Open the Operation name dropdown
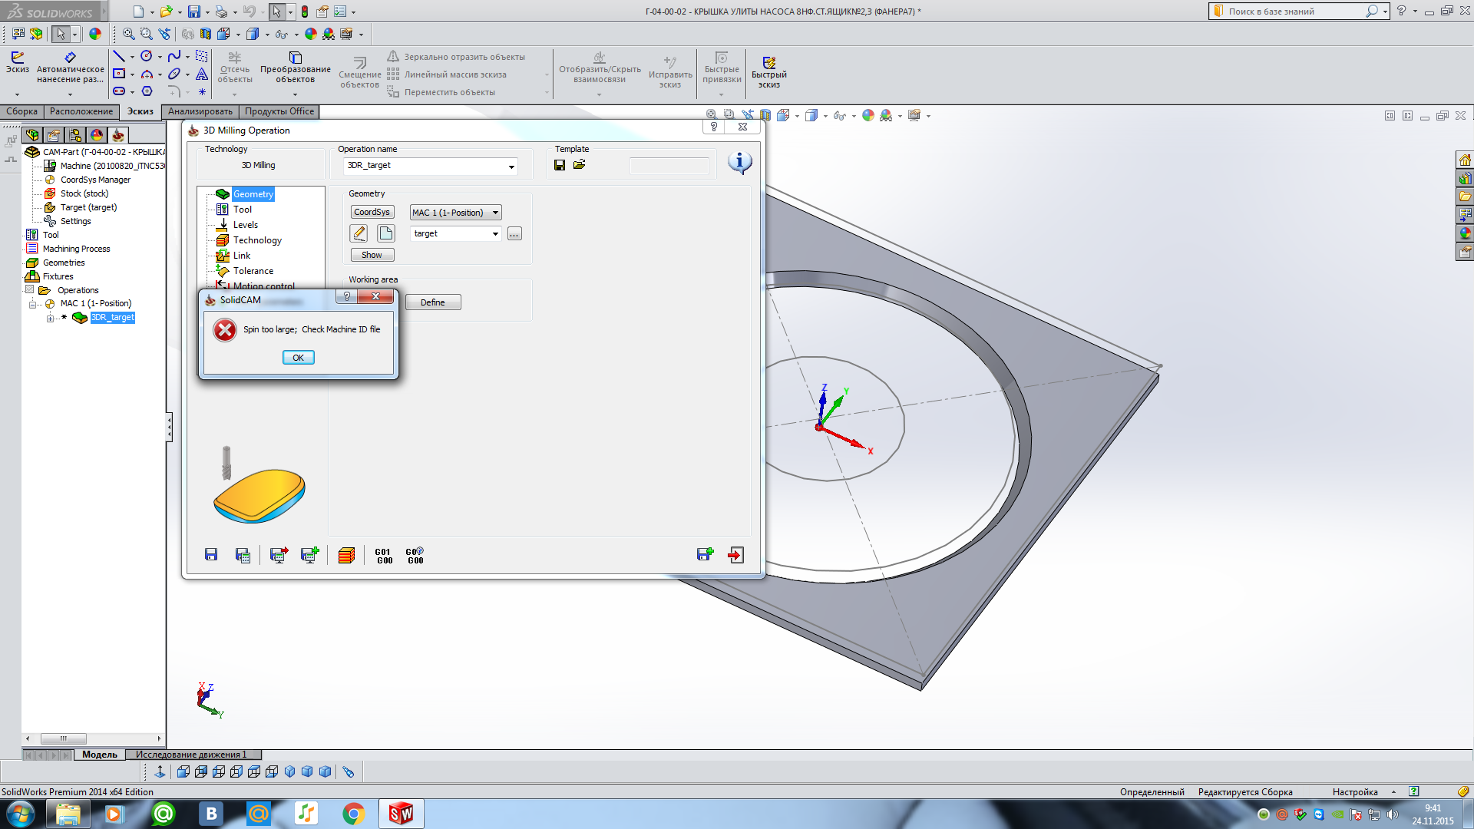Screen dimensions: 1474x829 pyautogui.click(x=511, y=167)
